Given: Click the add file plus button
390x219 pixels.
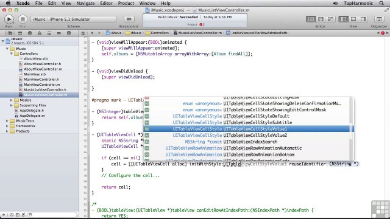Looking at the screenshot, I should coord(4,215).
